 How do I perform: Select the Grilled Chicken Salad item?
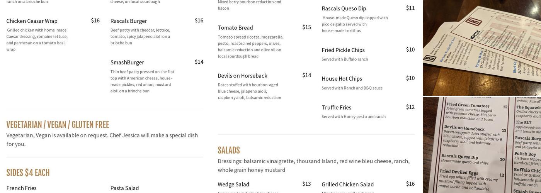point(347,184)
